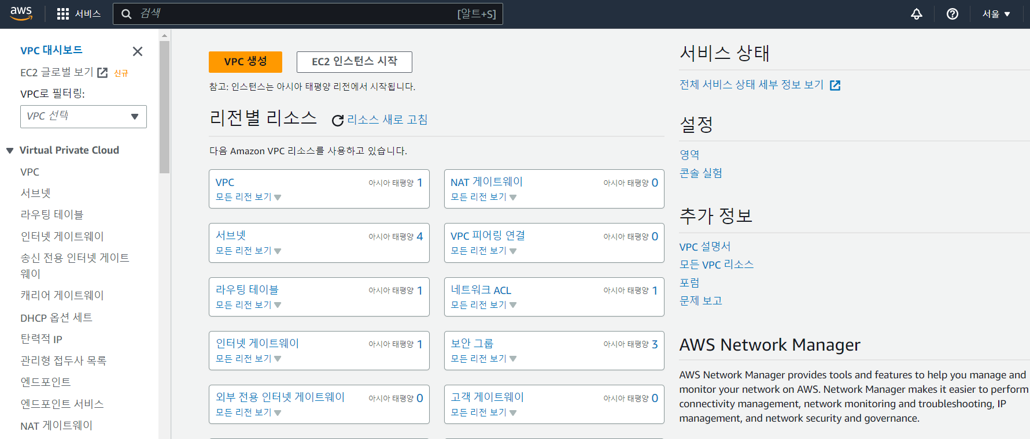Click the 리소스 새로 고침 refresh icon
Viewport: 1030px width, 439px height.
pyautogui.click(x=338, y=120)
